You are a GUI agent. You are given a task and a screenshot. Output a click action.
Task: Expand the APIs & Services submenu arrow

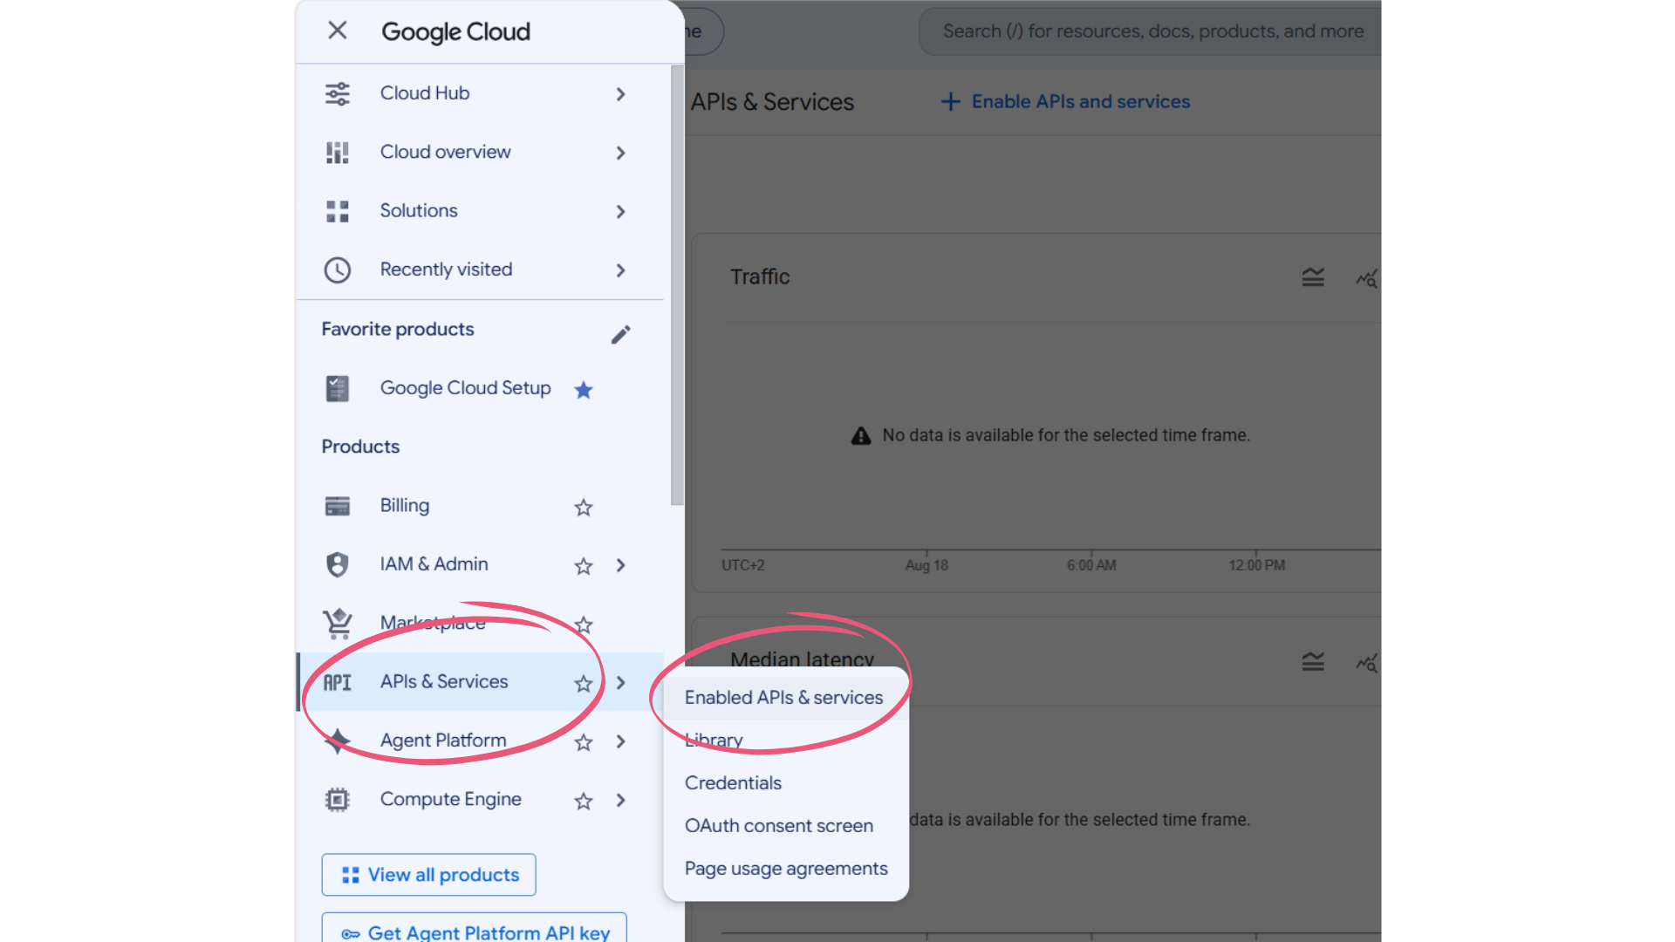click(620, 683)
